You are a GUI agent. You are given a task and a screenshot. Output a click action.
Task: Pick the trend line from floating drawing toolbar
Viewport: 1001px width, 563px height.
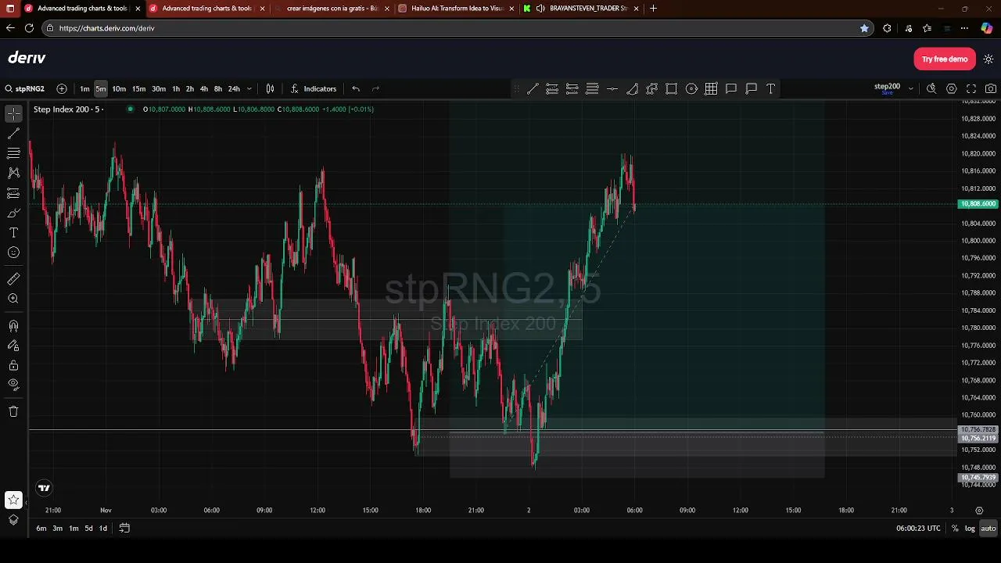(x=532, y=88)
